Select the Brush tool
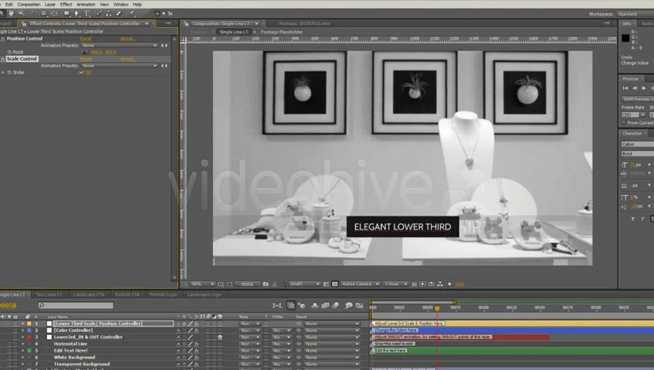Image resolution: width=654 pixels, height=370 pixels. click(99, 13)
